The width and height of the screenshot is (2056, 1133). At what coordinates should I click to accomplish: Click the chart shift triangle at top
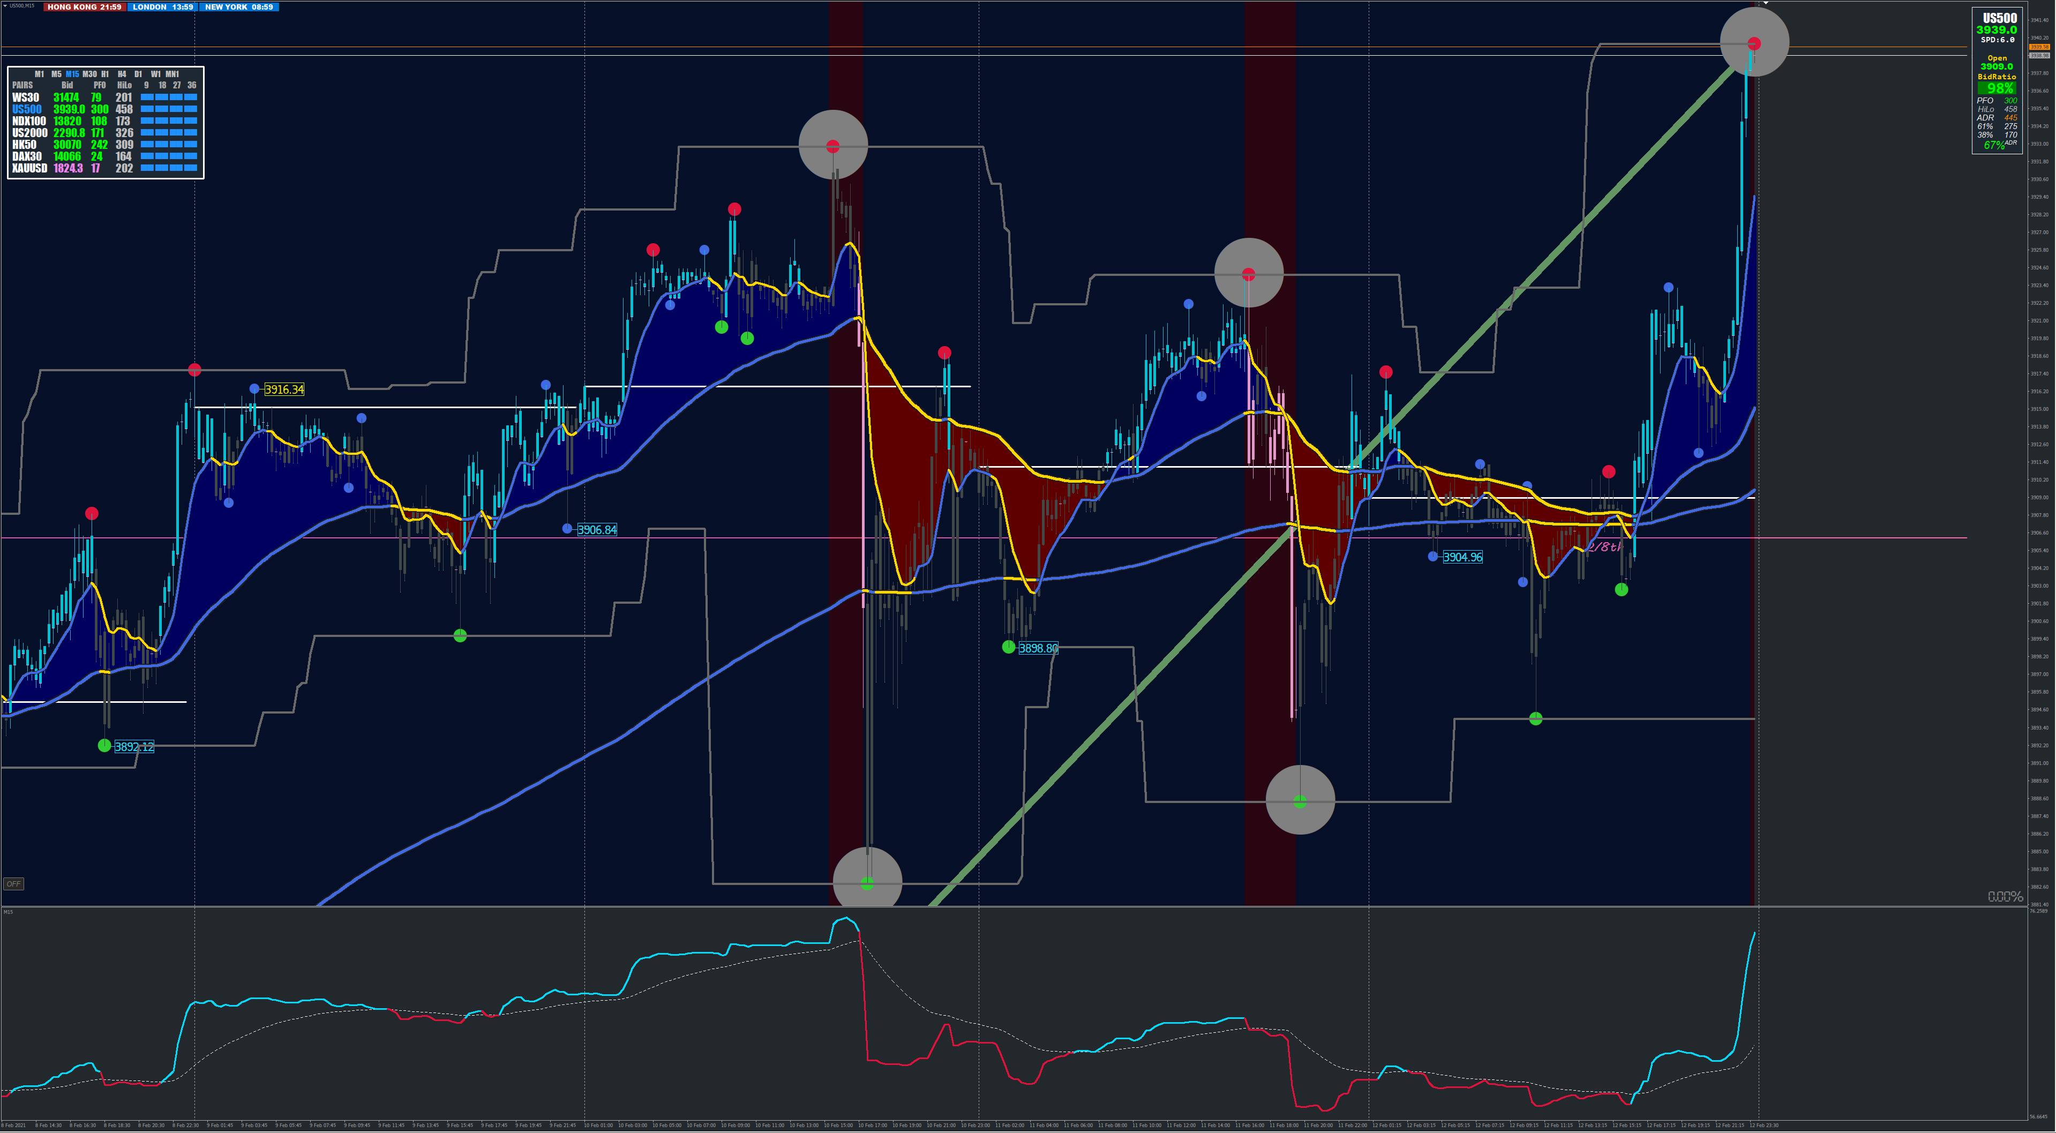pyautogui.click(x=1766, y=3)
